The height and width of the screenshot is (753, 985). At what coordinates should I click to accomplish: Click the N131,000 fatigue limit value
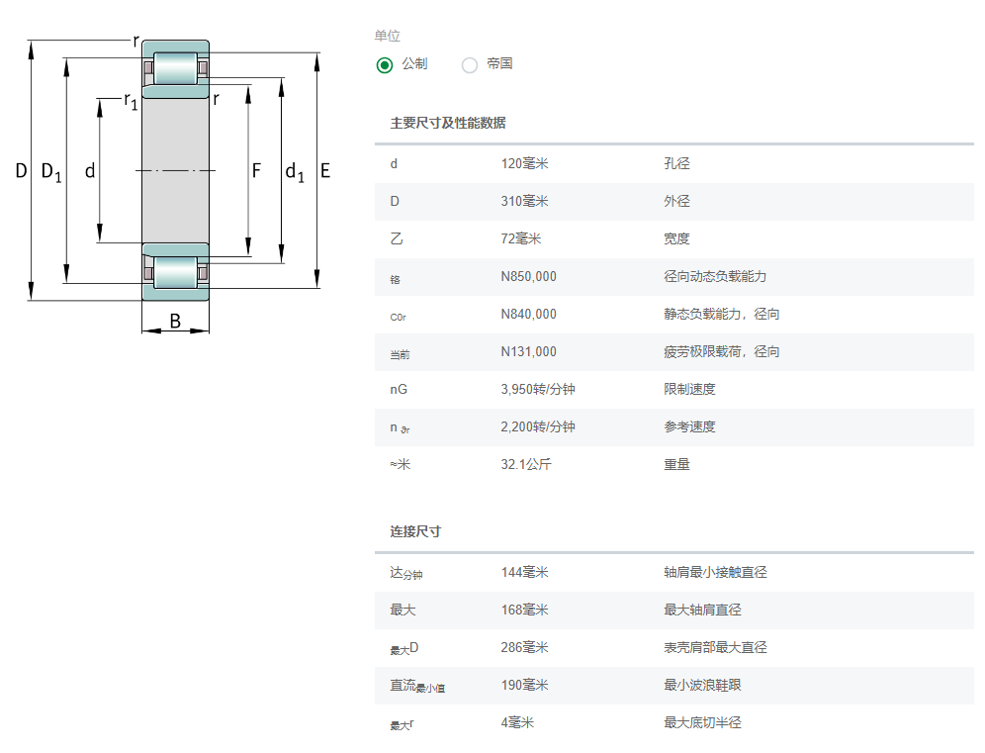pyautogui.click(x=528, y=351)
